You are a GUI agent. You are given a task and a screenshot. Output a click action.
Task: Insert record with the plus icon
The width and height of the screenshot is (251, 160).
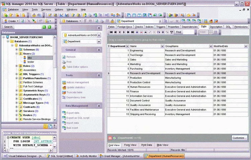[x=137, y=32]
